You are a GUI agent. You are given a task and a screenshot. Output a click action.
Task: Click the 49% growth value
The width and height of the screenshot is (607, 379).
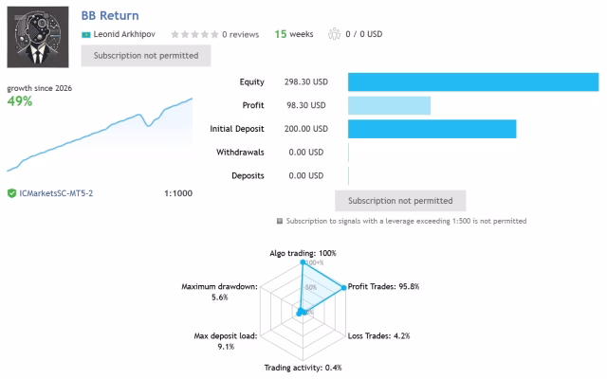[20, 101]
